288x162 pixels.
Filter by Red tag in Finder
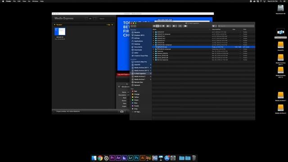click(x=135, y=91)
